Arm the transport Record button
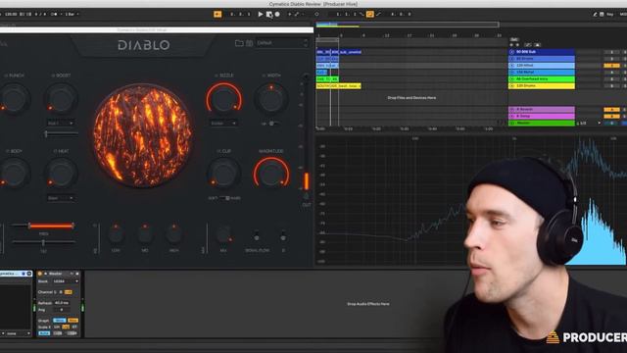The height and width of the screenshot is (353, 627). point(277,14)
